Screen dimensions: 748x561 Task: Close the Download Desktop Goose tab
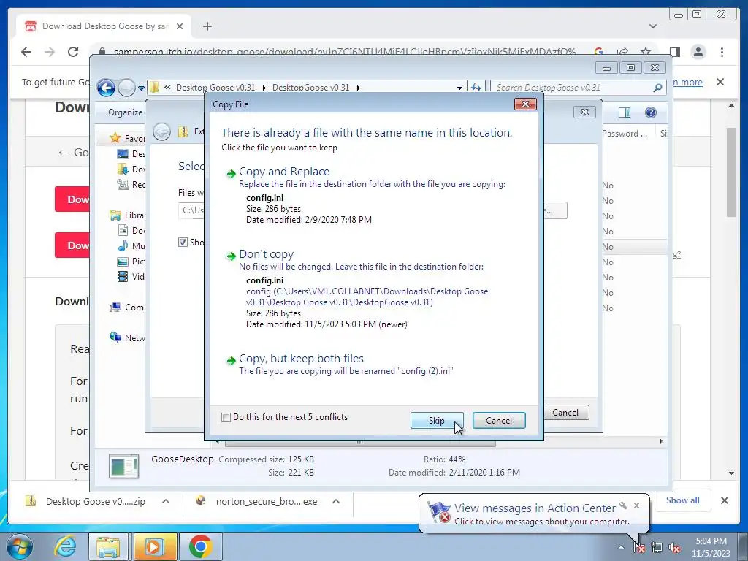click(x=180, y=26)
